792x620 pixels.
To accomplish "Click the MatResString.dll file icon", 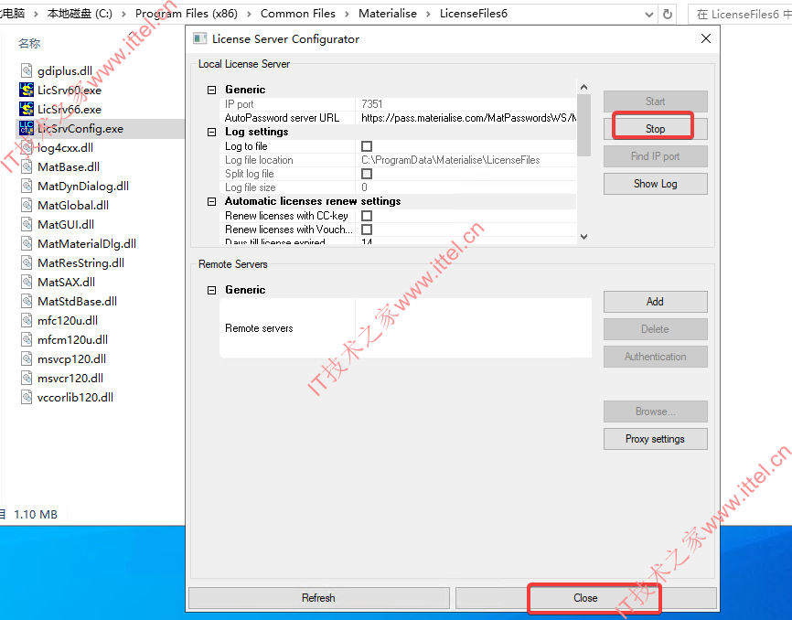I will point(27,262).
